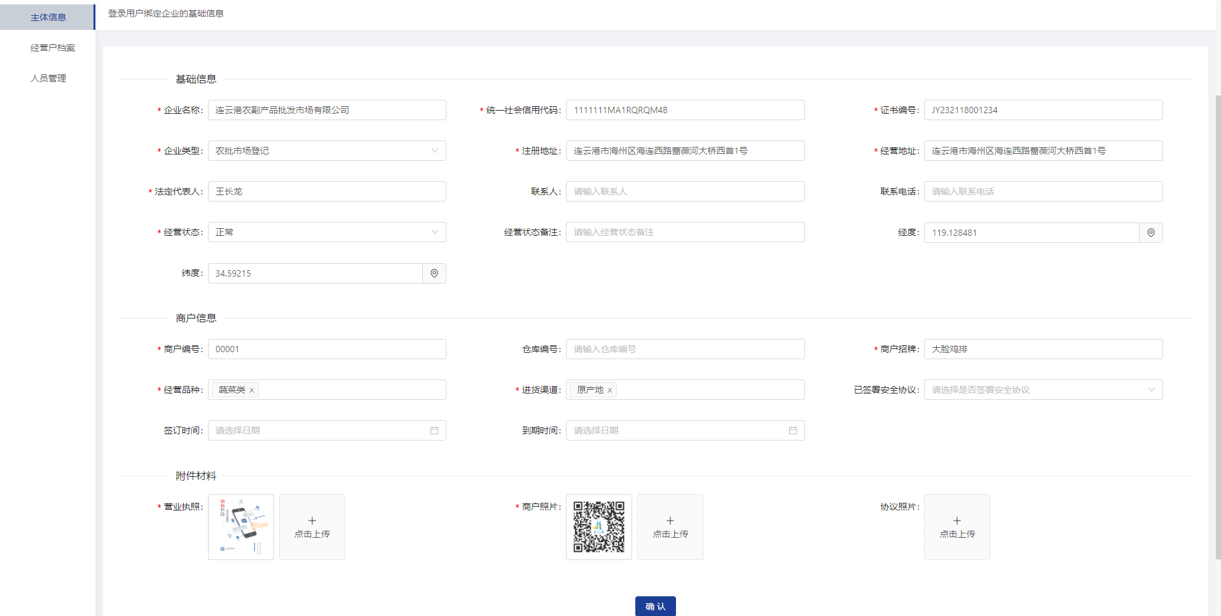This screenshot has height=616, width=1221.
Task: Click plus upload box for 协议照片
Action: [956, 526]
